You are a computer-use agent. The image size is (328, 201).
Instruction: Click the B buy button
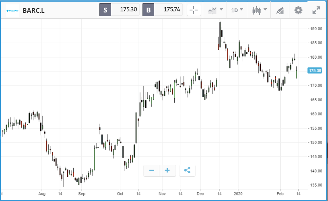coord(149,10)
